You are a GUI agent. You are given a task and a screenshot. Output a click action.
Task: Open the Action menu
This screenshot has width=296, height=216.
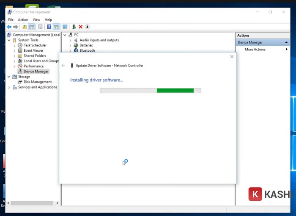(23, 19)
